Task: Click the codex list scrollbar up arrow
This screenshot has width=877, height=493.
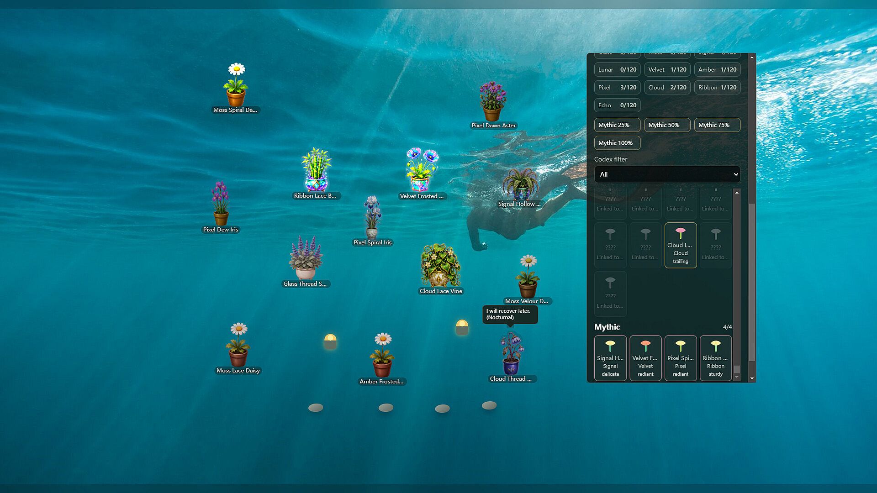Action: click(x=737, y=193)
